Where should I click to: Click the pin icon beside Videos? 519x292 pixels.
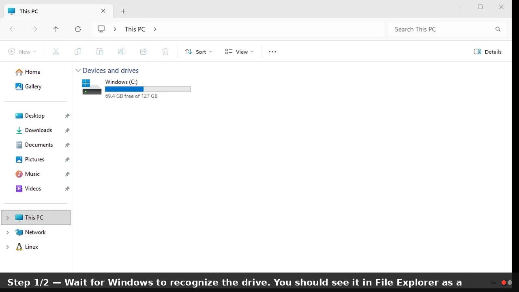click(x=67, y=189)
